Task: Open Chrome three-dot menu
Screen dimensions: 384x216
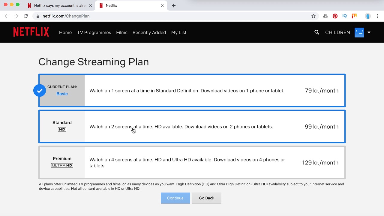Action: (x=377, y=16)
